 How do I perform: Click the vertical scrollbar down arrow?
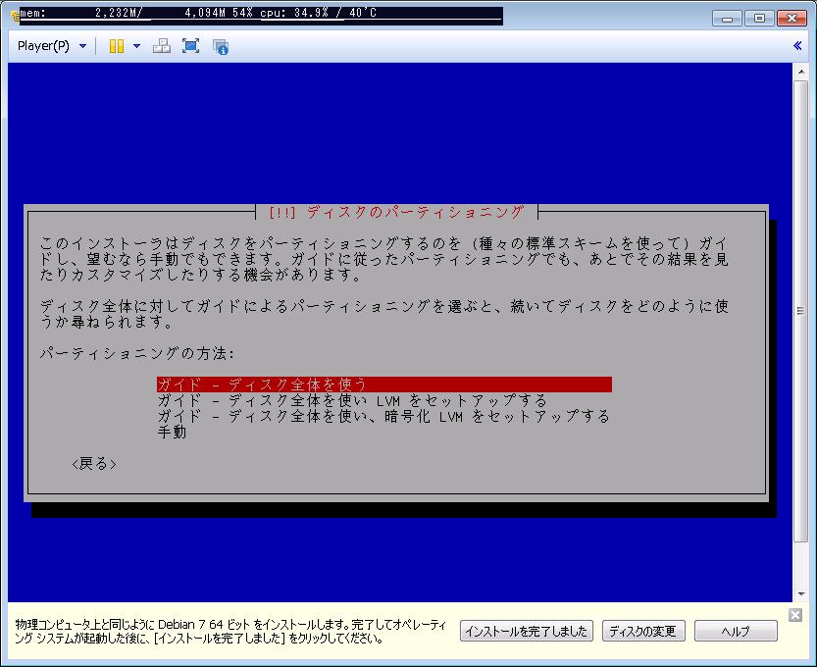(801, 594)
